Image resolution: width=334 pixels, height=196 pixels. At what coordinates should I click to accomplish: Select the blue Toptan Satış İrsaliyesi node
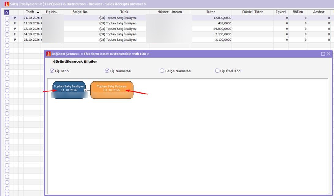pyautogui.click(x=69, y=90)
